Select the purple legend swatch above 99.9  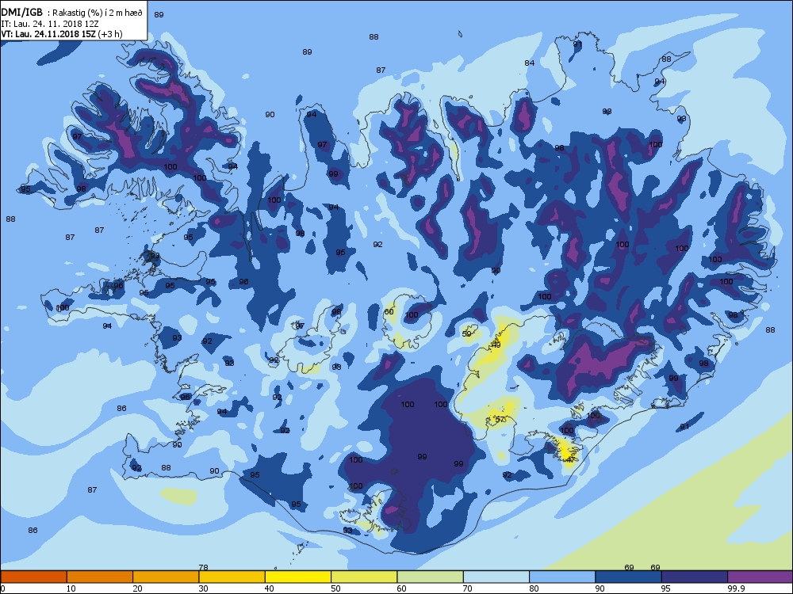[760, 577]
